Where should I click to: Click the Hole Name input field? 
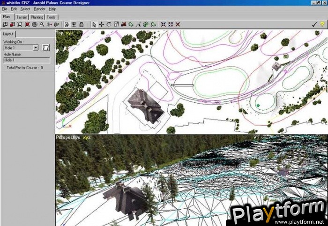tap(27, 60)
